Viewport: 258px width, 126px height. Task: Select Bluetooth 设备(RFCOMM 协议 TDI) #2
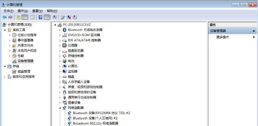coord(101,113)
